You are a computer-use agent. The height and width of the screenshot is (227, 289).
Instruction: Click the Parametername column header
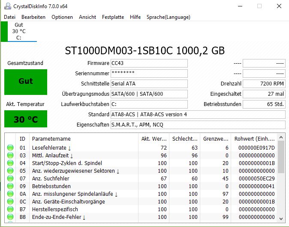(84, 139)
